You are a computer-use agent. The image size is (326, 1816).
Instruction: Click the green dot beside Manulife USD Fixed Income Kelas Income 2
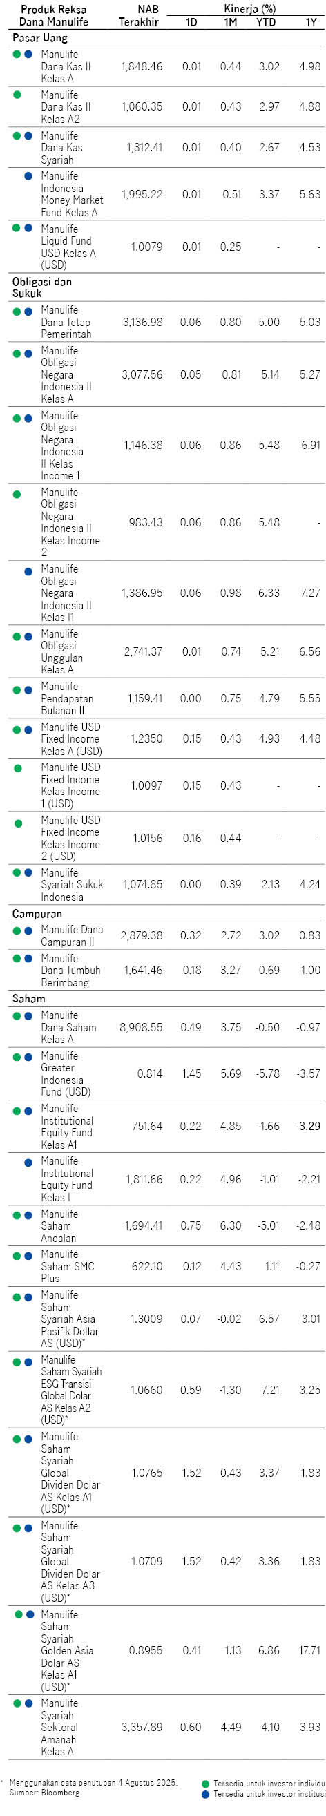(18, 822)
